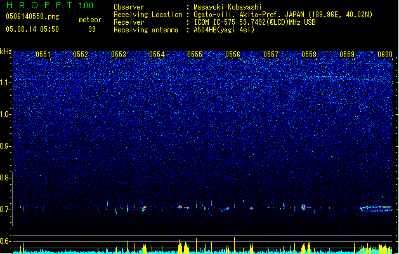Viewport: 399px width, 254px height.
Task: Click the 1.0 kHz axis label
Action: [5, 114]
